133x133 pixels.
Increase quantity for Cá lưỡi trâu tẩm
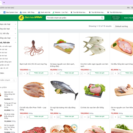(x=28, y=117)
